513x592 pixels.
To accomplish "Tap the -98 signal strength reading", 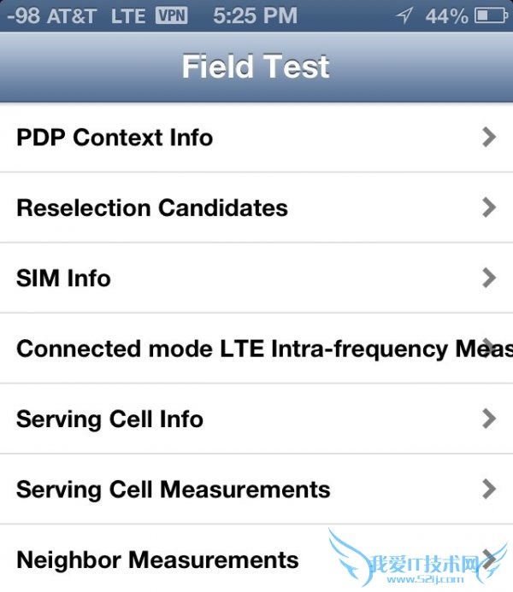I will pyautogui.click(x=23, y=15).
